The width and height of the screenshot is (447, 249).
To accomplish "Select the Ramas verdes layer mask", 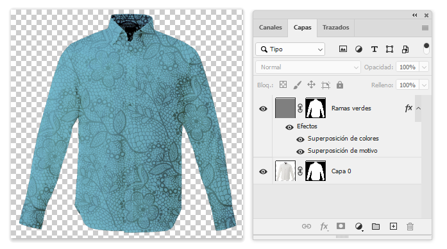I will pos(316,108).
